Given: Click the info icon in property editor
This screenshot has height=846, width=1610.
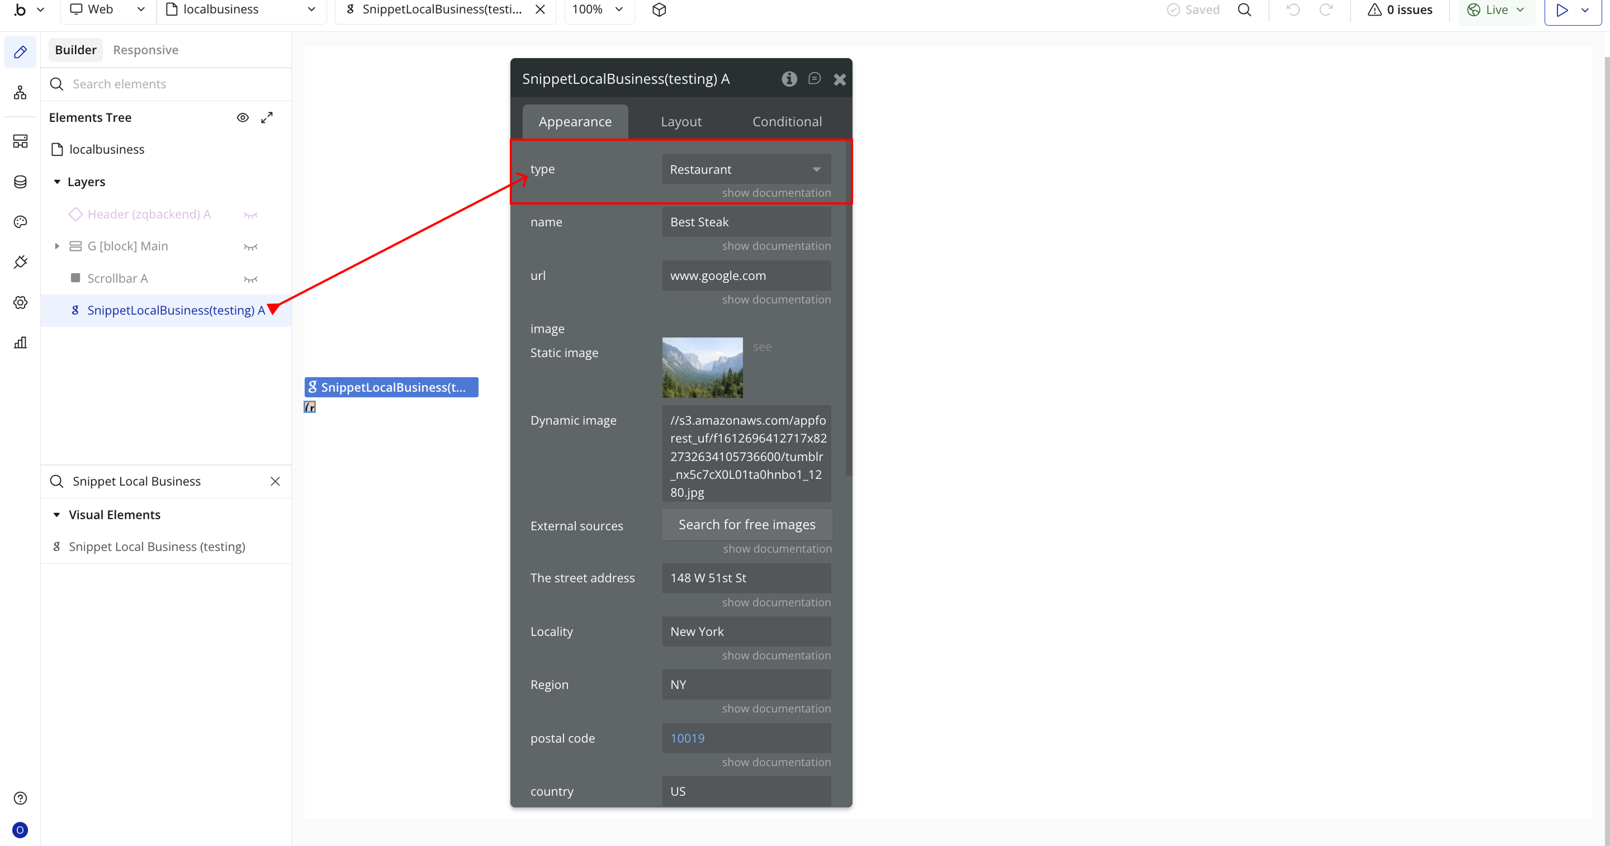Looking at the screenshot, I should (789, 79).
